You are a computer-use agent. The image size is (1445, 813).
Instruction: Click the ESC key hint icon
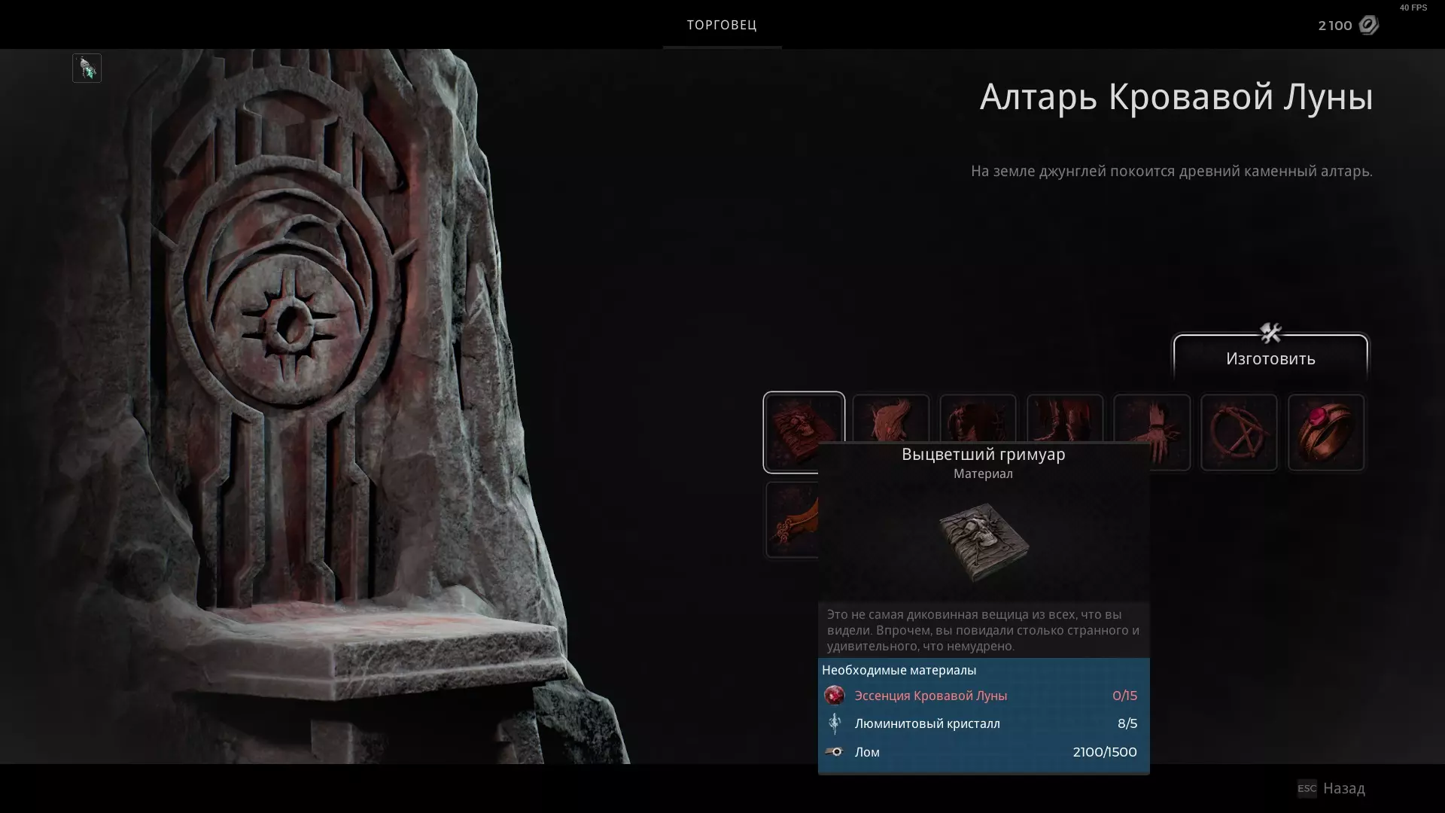click(1307, 788)
